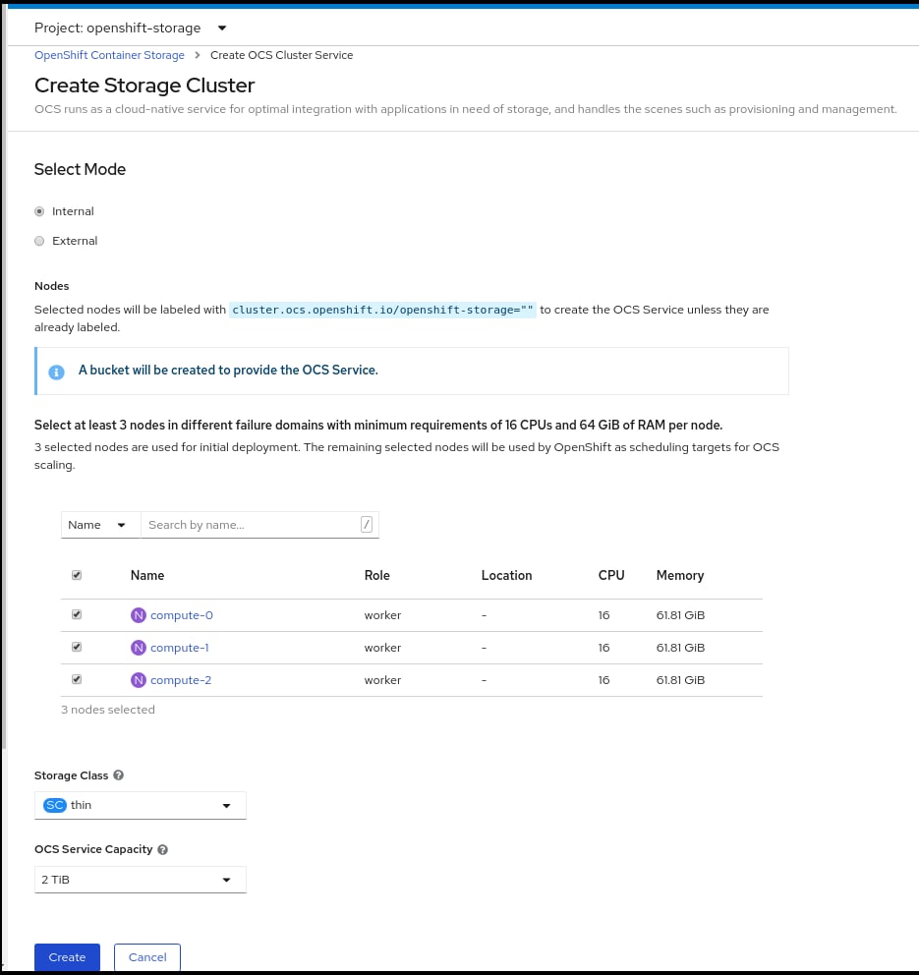919x975 pixels.
Task: Open the Project openshift-storage dropdown
Action: (x=131, y=28)
